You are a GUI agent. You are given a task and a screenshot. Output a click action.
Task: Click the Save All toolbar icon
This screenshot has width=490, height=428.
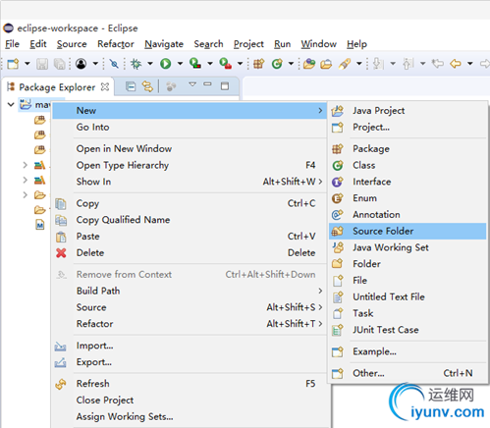[x=59, y=64]
